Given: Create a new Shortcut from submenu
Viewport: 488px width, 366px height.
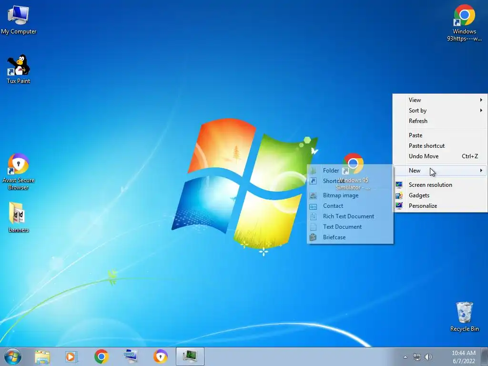Looking at the screenshot, I should (350, 181).
